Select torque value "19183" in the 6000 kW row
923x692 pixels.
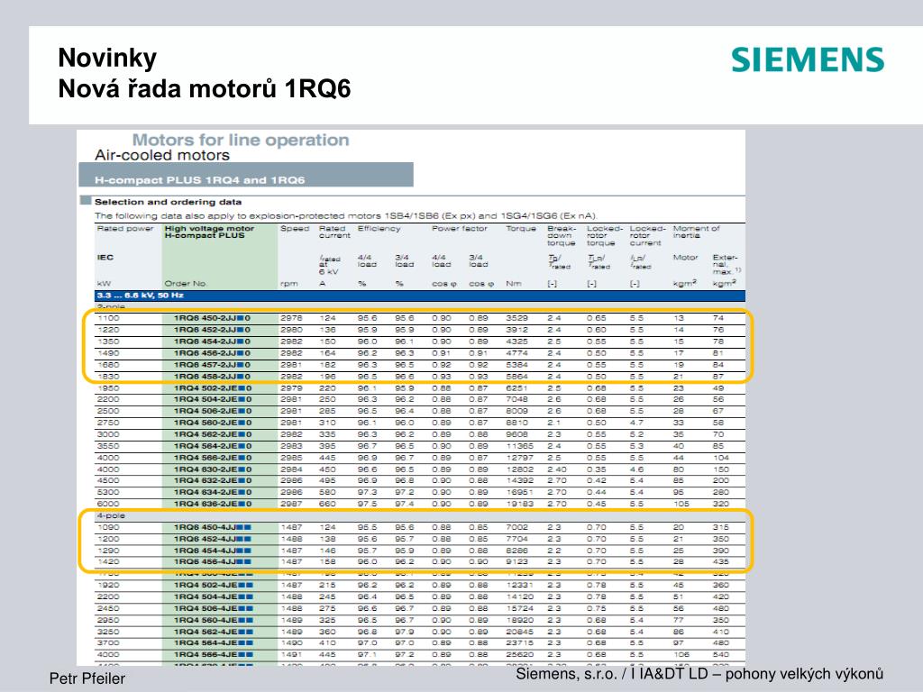(x=520, y=505)
